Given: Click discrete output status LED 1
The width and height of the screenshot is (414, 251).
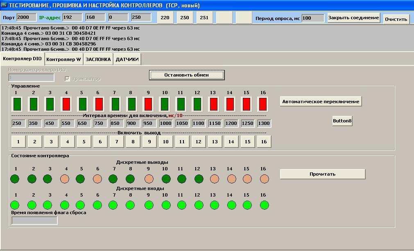Looking at the screenshot, I should click(x=15, y=179).
